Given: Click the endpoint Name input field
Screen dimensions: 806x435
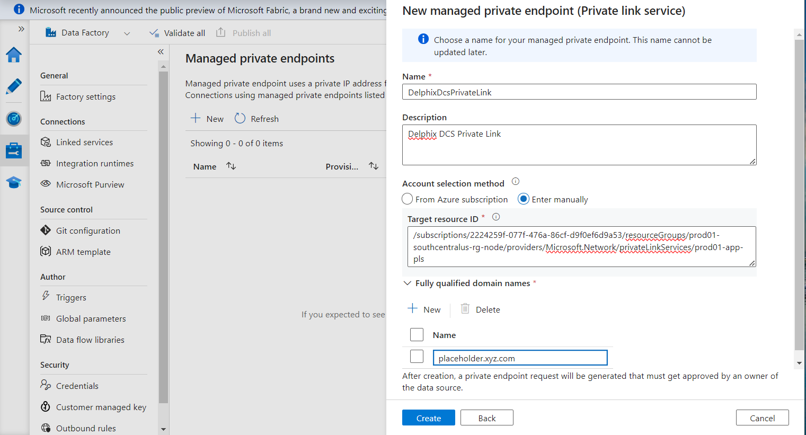Looking at the screenshot, I should coord(579,92).
